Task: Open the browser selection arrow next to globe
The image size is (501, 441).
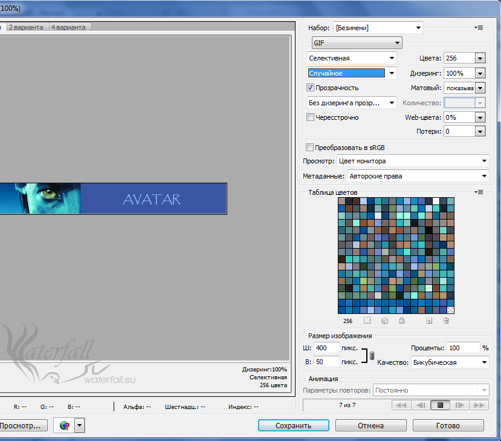Action: pyautogui.click(x=80, y=426)
